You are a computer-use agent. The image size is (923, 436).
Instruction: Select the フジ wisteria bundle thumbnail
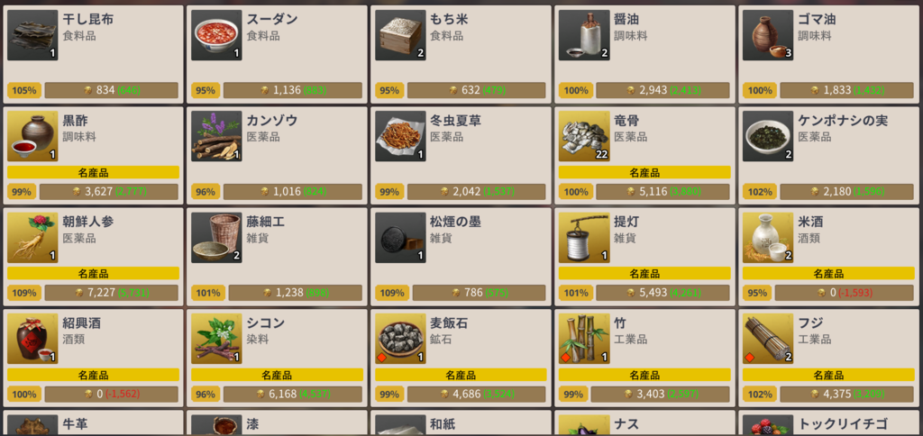(768, 339)
